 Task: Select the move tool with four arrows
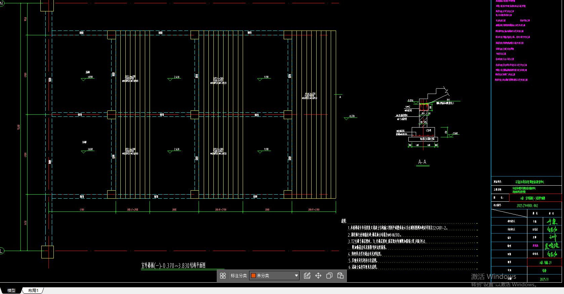[318, 276]
